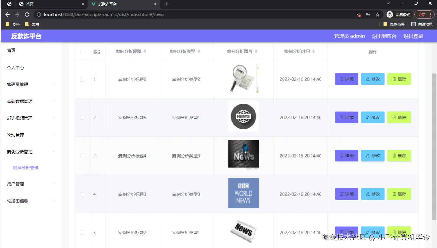Open the saved passwords key icon

click(x=368, y=14)
